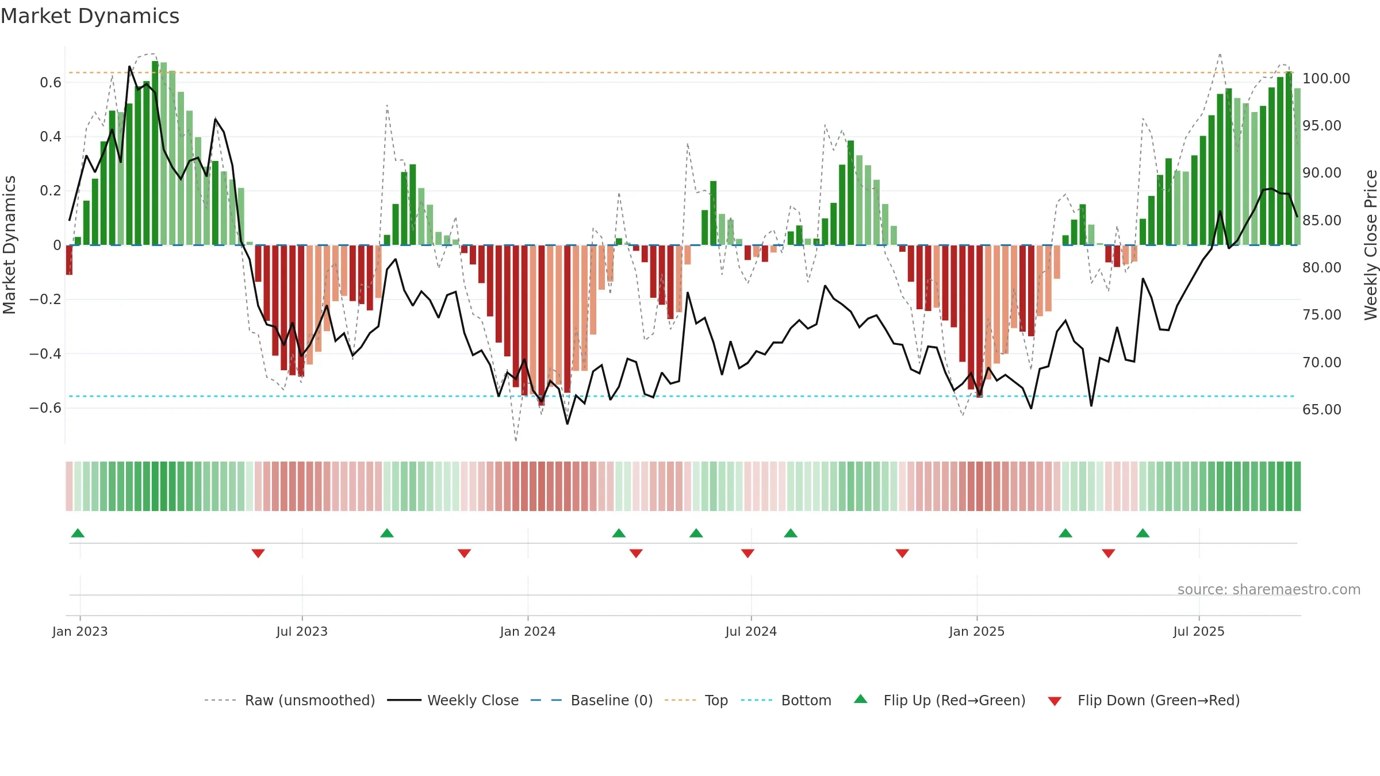Viewport: 1380px width, 776px height.
Task: Click the red flip-down triangle near May 2023
Action: [258, 553]
